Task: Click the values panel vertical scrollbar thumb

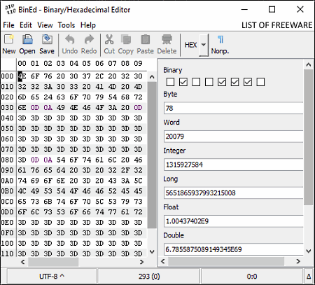Action: [x=309, y=137]
